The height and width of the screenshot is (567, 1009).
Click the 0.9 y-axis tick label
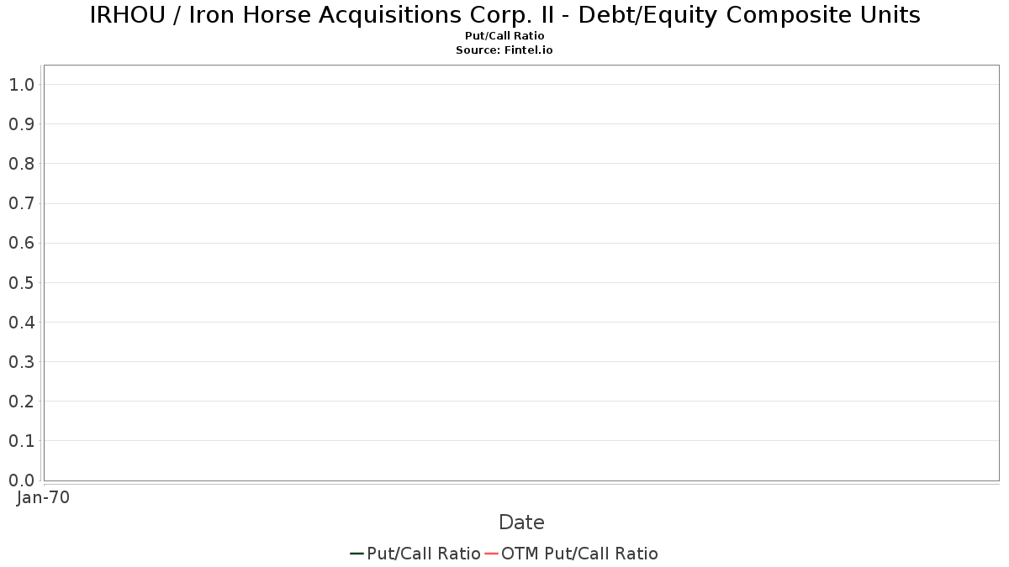(21, 124)
